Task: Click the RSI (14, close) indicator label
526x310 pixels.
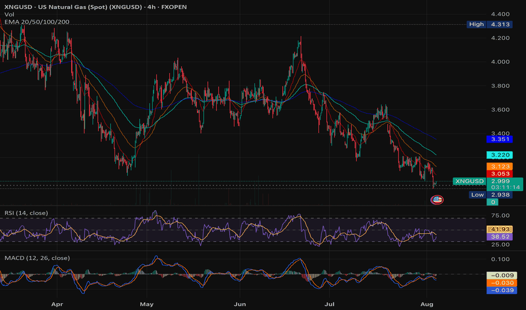Action: point(26,213)
